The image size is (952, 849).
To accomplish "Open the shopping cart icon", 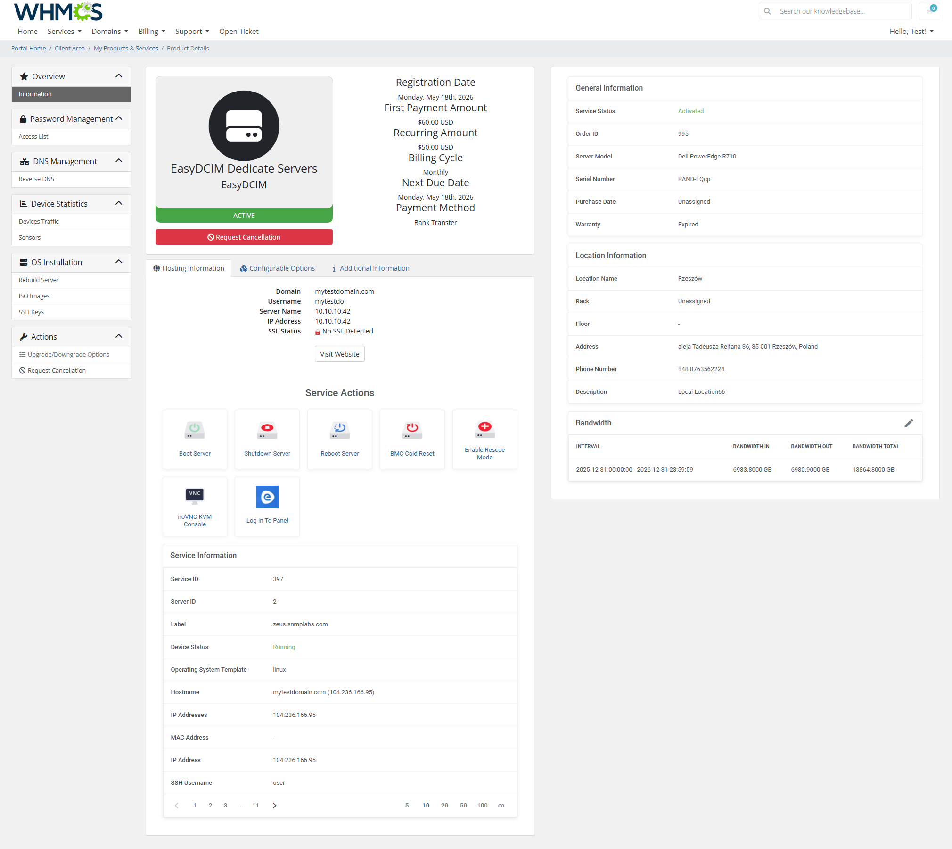I will [x=930, y=10].
